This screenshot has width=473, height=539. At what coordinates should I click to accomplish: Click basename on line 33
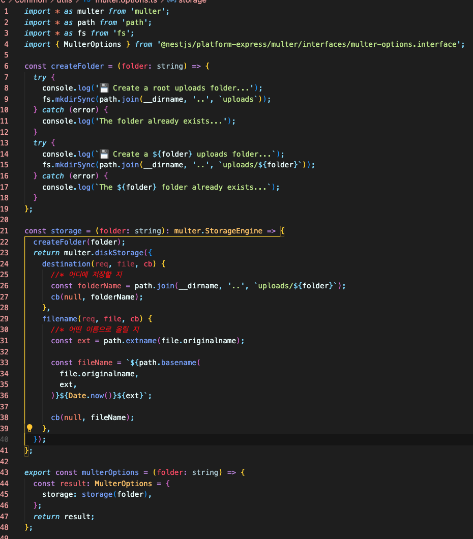(x=179, y=363)
